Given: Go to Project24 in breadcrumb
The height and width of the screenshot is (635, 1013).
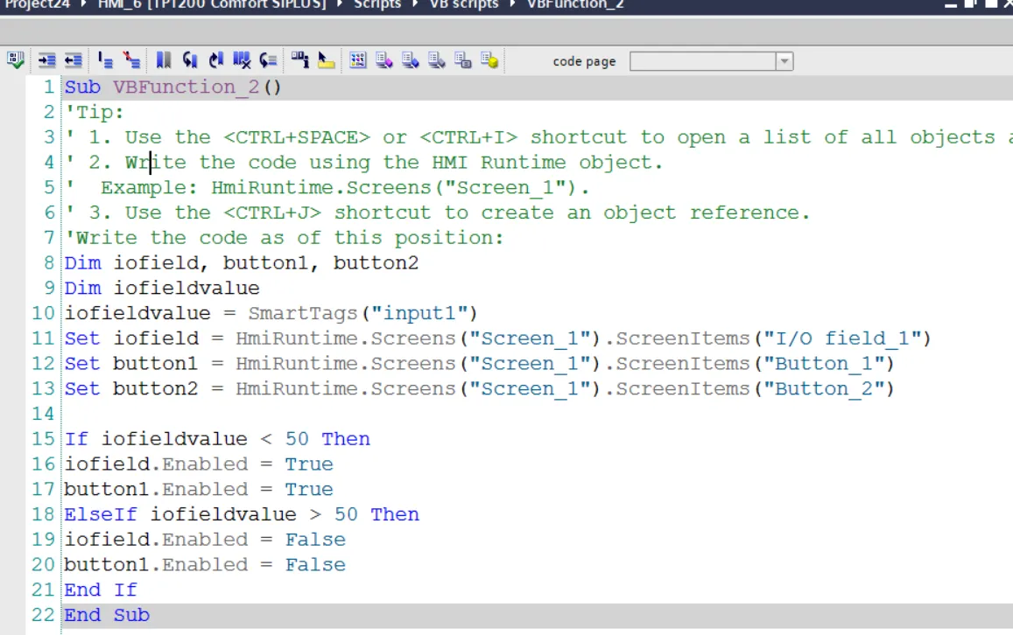Looking at the screenshot, I should click(38, 4).
